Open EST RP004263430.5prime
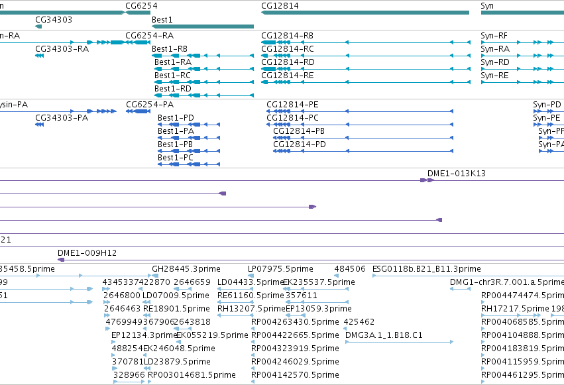 click(295, 322)
